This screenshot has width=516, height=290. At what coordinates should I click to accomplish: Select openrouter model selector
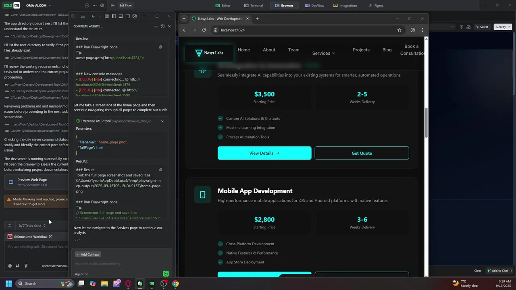pyautogui.click(x=55, y=266)
